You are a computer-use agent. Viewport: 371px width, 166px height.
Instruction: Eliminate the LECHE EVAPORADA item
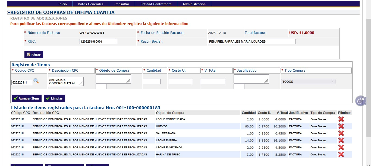pos(341,148)
